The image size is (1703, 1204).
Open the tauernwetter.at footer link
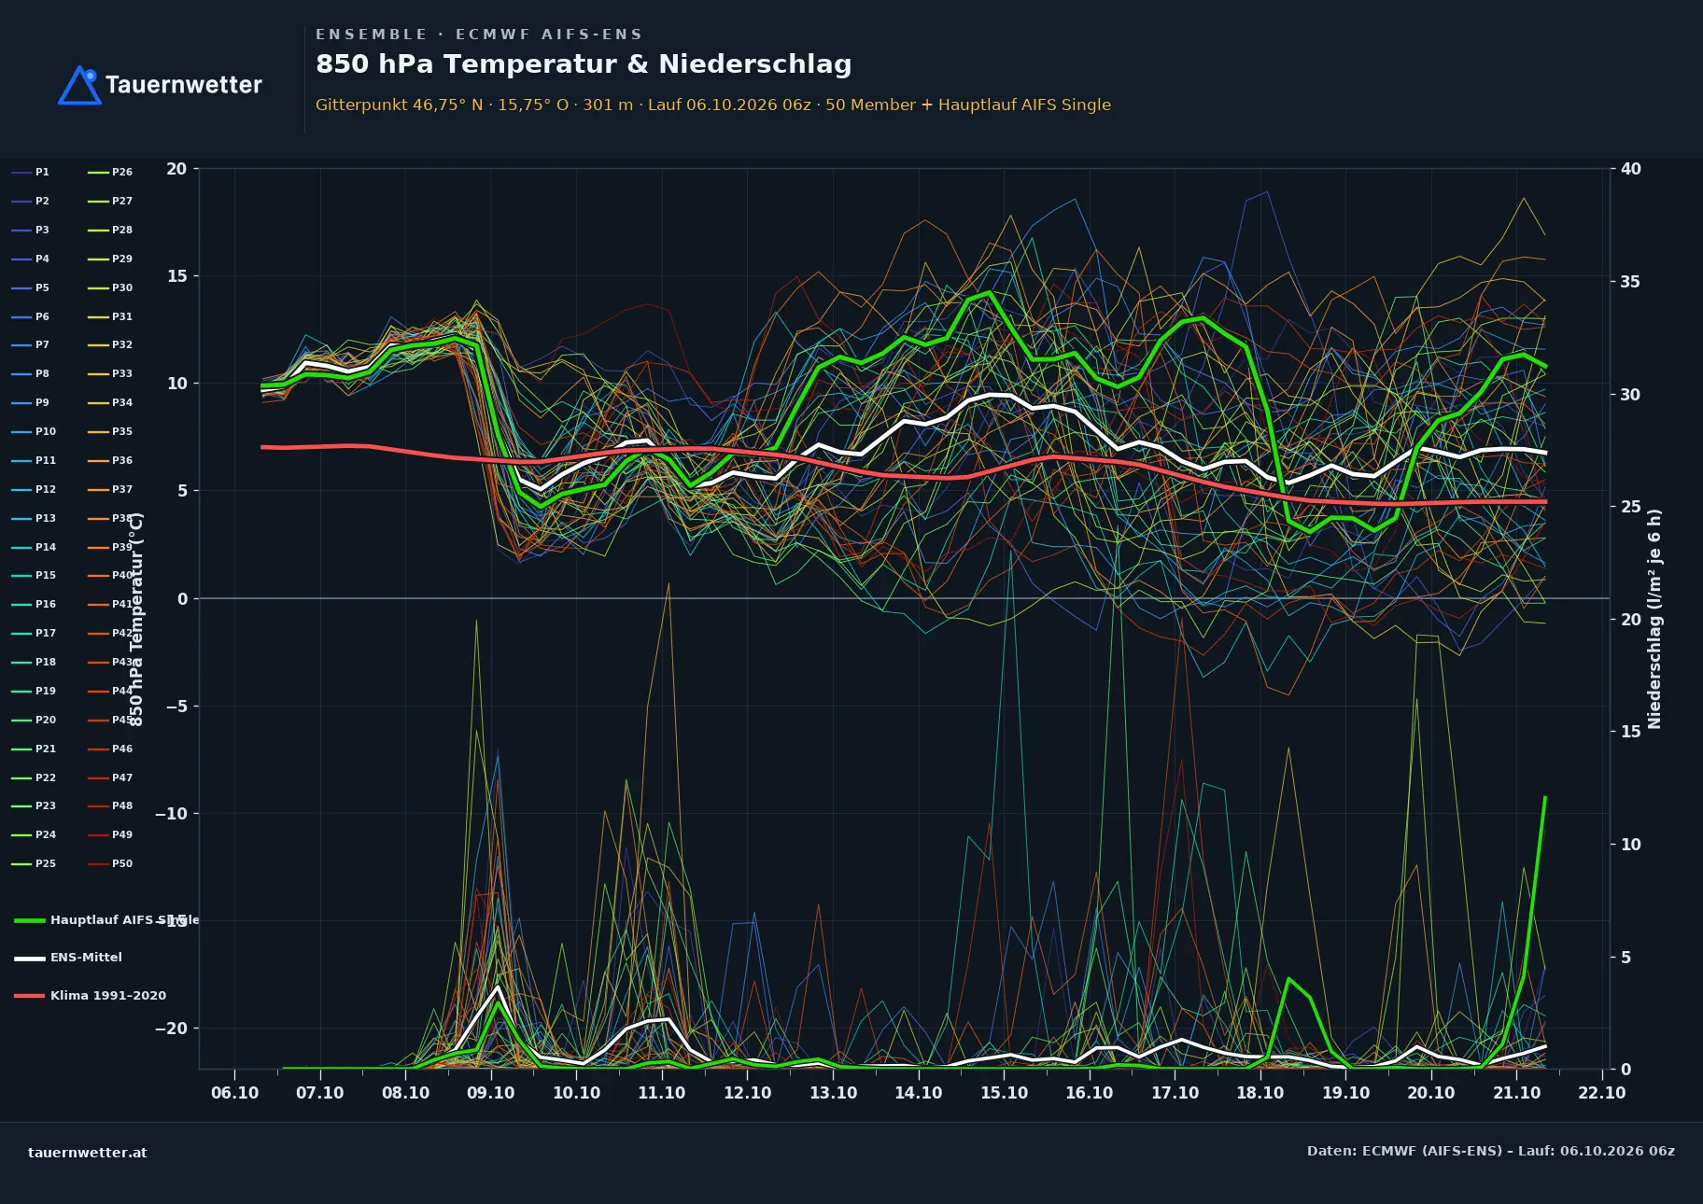click(88, 1153)
